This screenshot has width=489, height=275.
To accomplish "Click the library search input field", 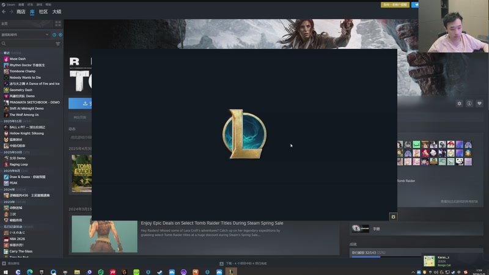I will click(x=31, y=43).
